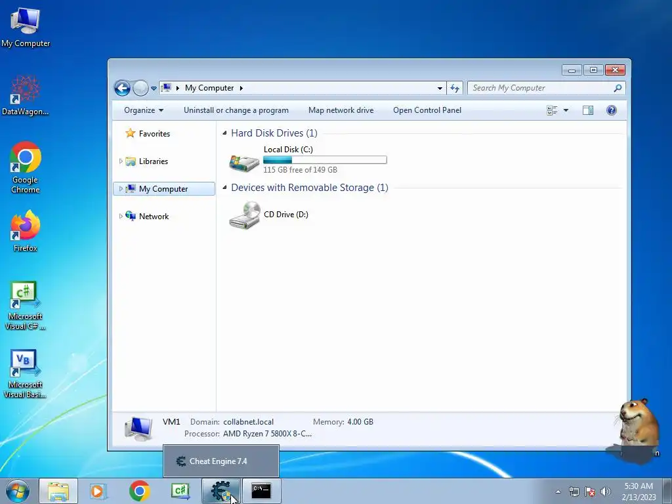Open the Windows Start button
The height and width of the screenshot is (504, 672).
[18, 491]
